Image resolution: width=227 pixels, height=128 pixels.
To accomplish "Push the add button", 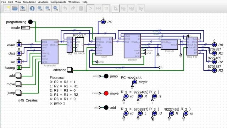I will pos(18,76).
